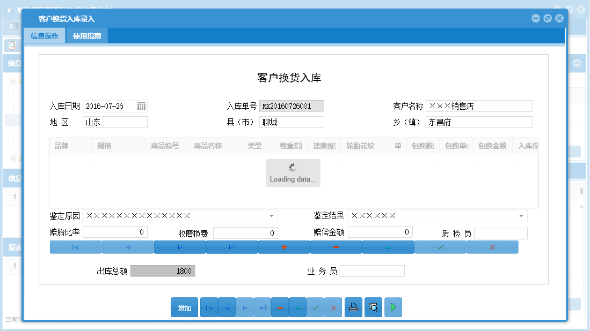Cancel grid changes with the red X icon

pos(492,247)
